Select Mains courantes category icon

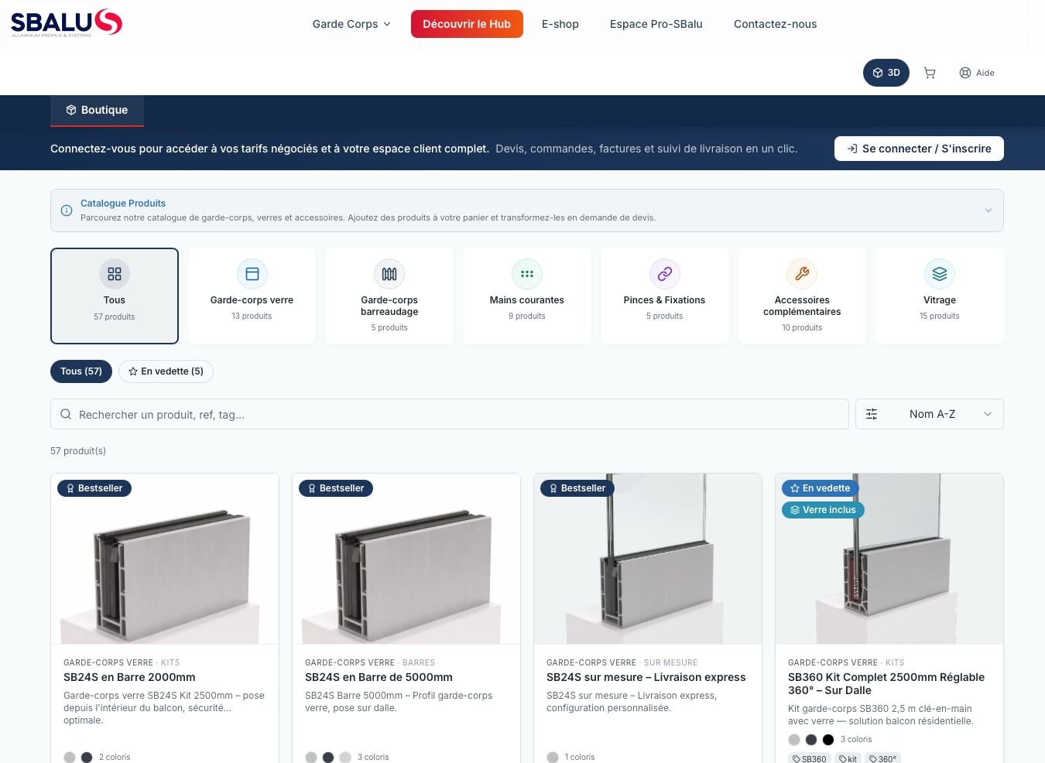click(527, 274)
